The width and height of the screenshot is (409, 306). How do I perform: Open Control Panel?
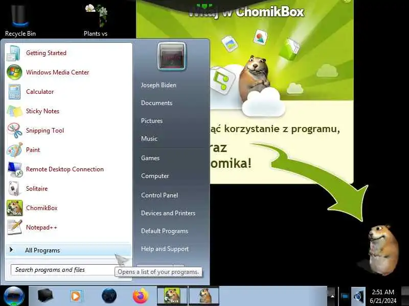[x=160, y=195]
